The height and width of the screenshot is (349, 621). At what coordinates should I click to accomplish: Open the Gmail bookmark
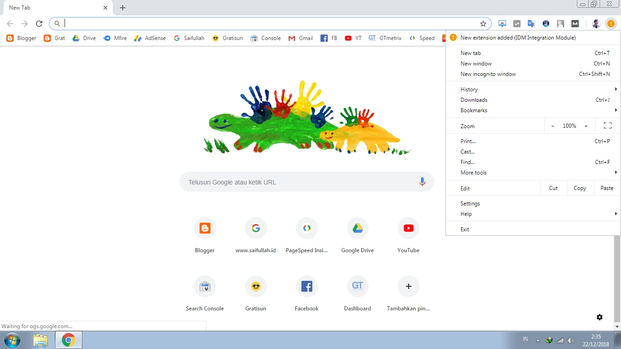300,38
